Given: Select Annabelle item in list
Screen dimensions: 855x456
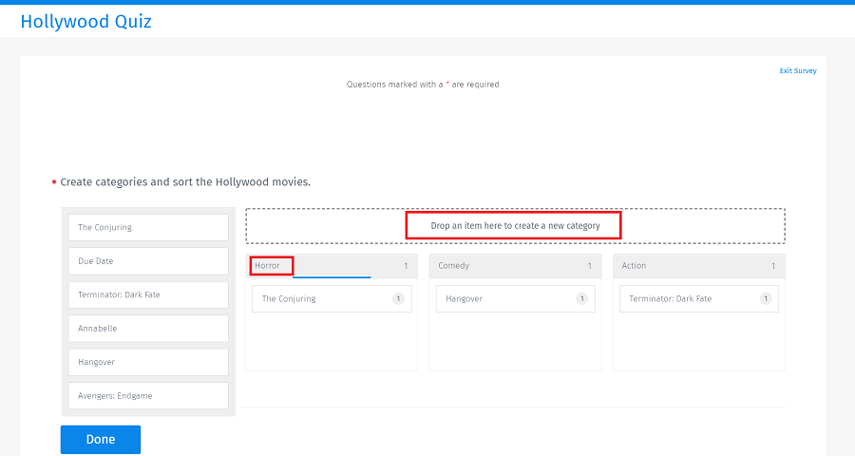Looking at the screenshot, I should click(148, 329).
